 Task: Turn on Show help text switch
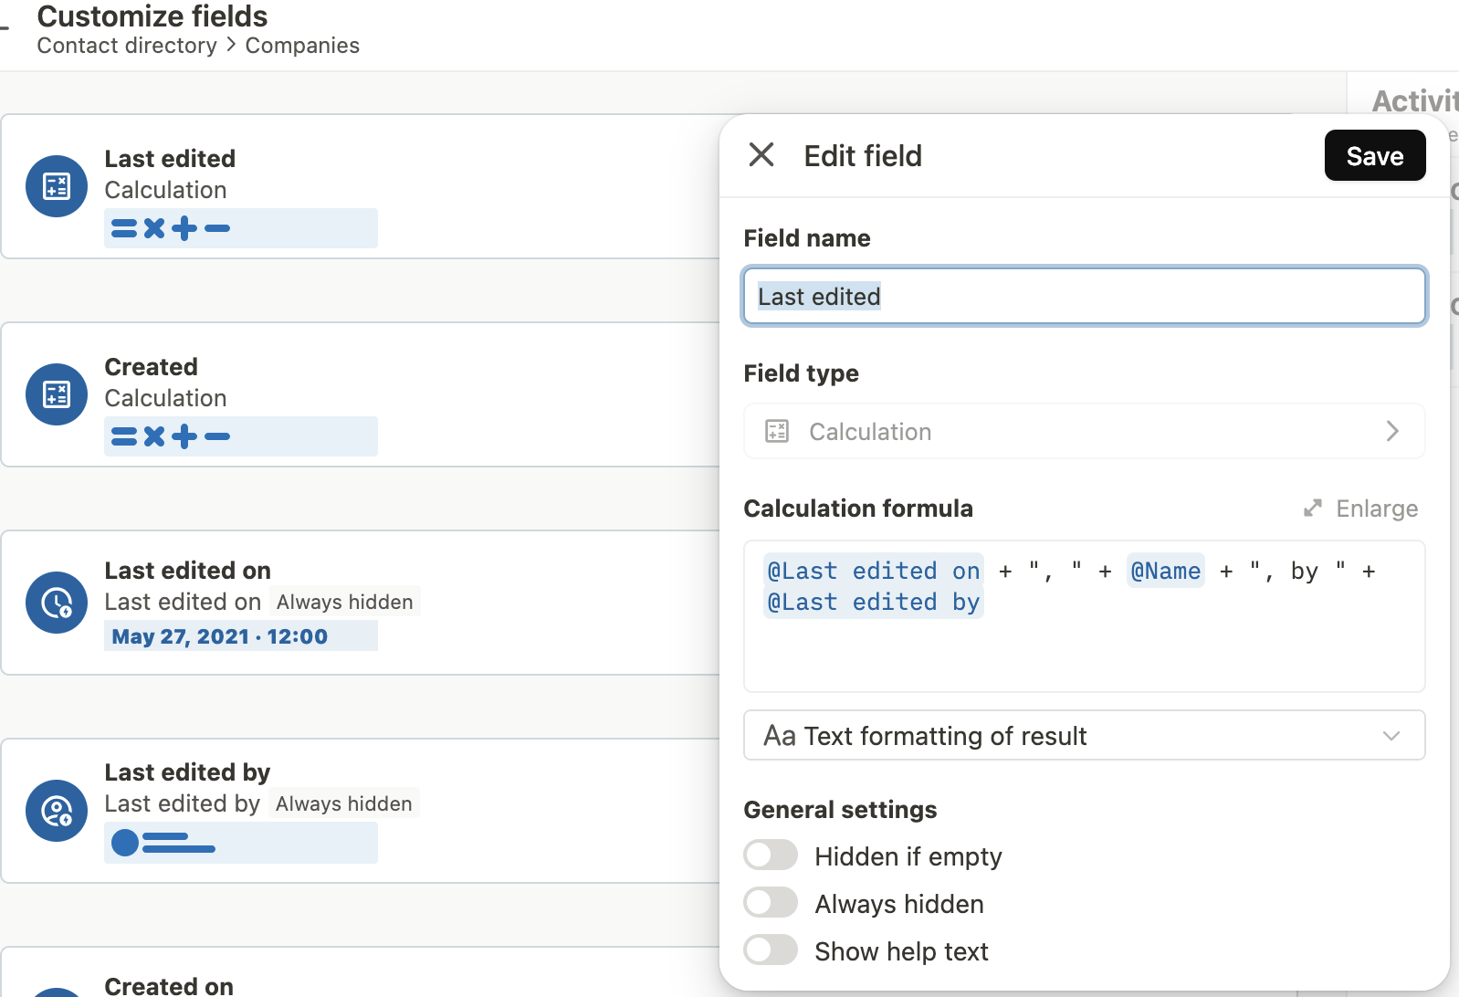(771, 950)
